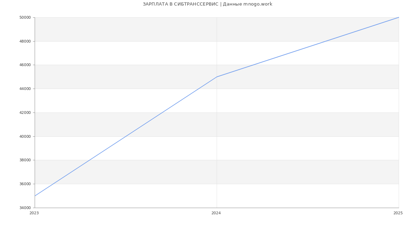Click the 46000 y-axis label
The width and height of the screenshot is (416, 225).
pyautogui.click(x=25, y=65)
